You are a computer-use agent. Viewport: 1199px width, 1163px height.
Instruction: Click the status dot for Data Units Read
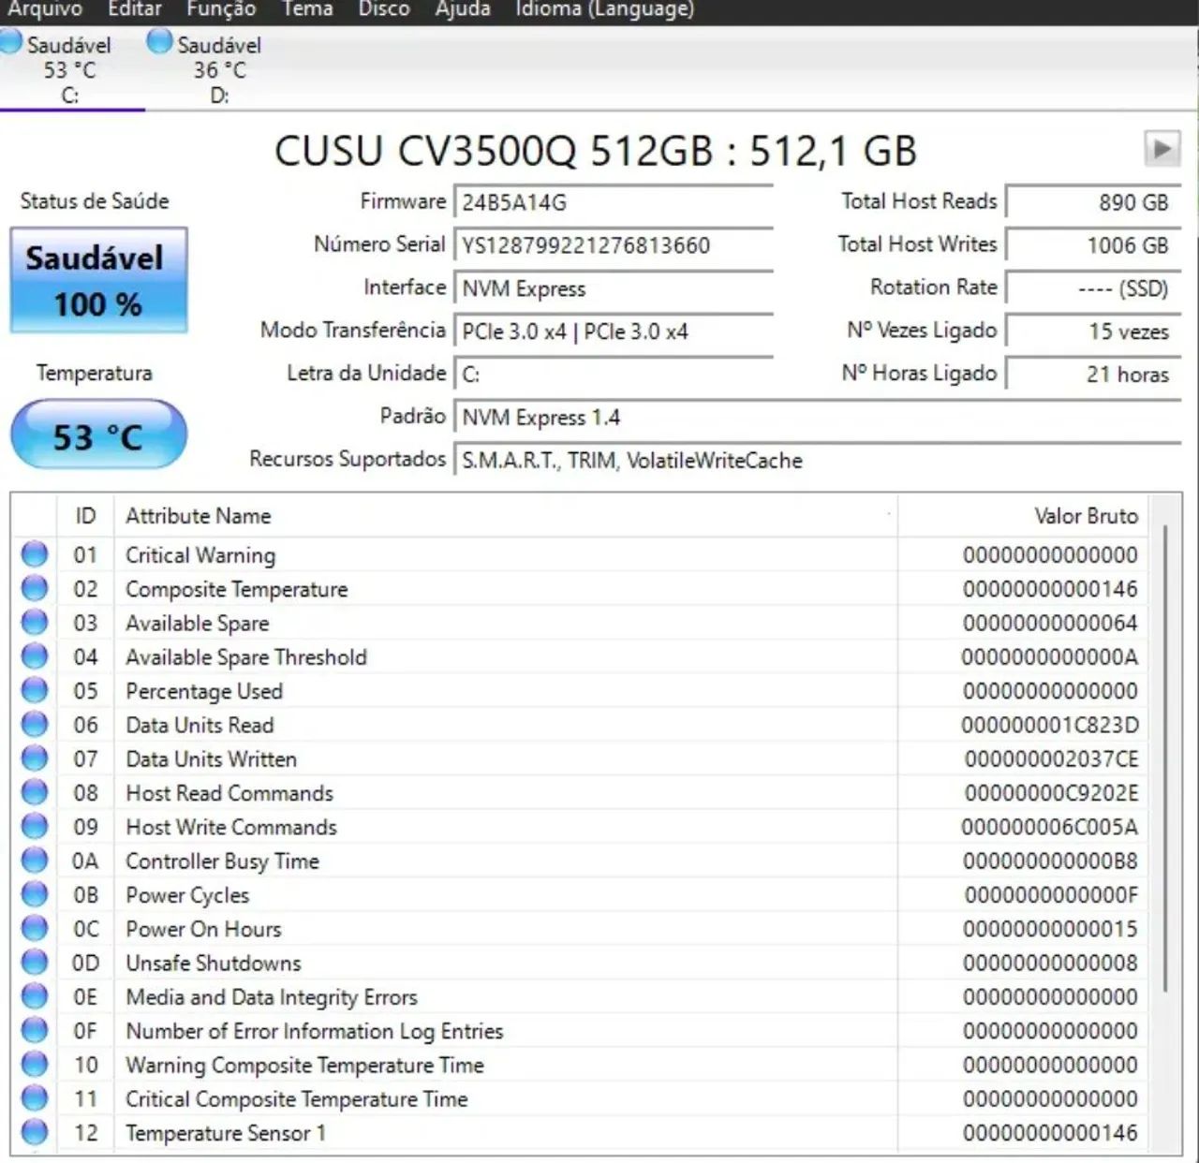(35, 725)
